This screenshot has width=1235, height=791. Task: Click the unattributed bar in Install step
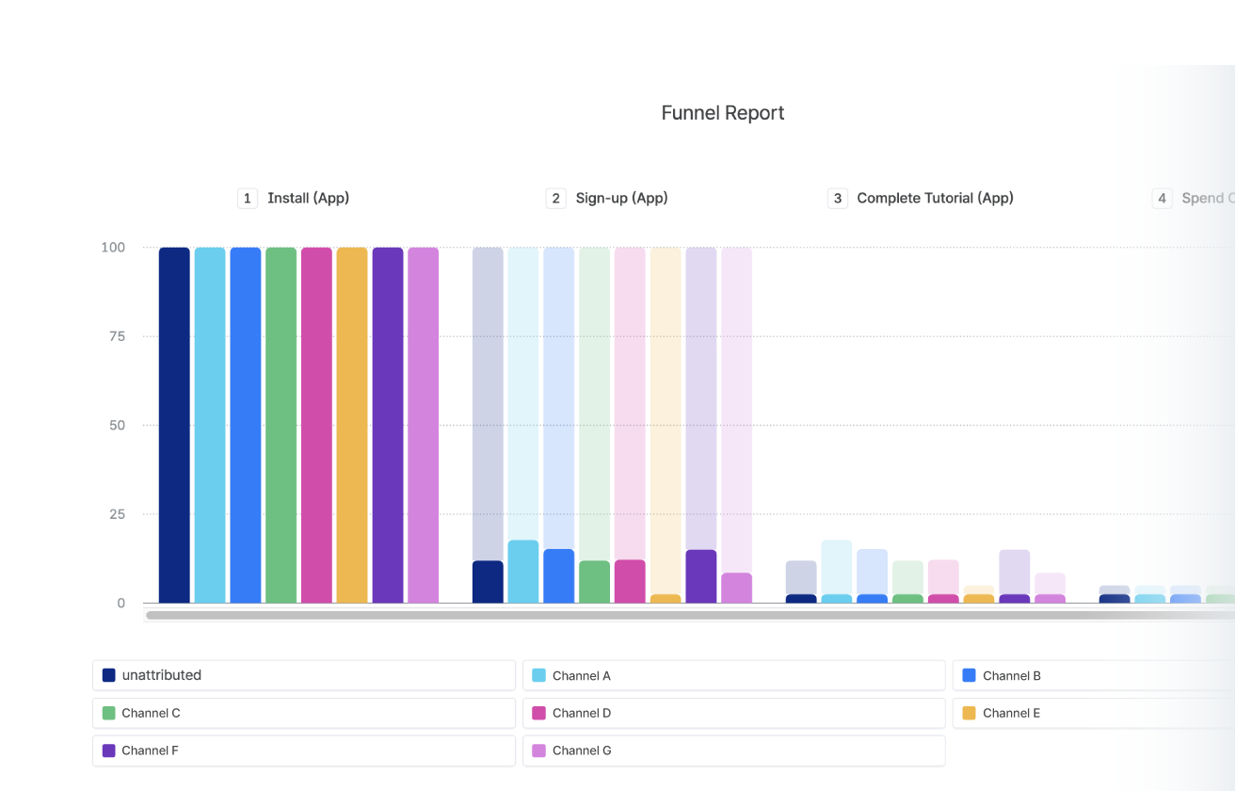pyautogui.click(x=174, y=425)
